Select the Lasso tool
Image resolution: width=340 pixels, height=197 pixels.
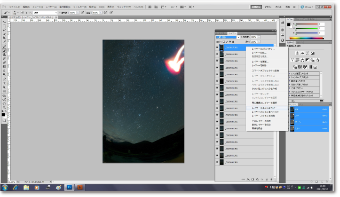click(4, 30)
